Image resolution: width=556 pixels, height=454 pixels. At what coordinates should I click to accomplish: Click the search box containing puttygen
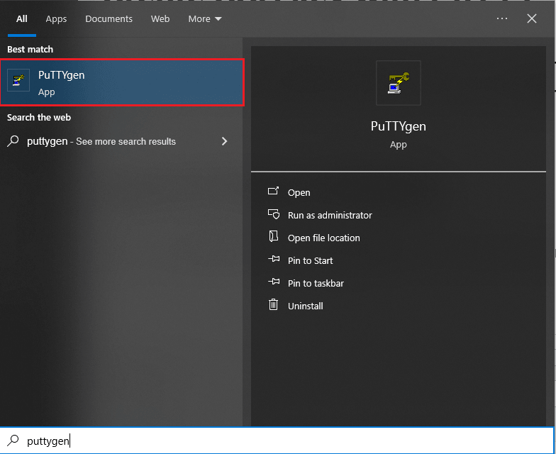coord(277,441)
